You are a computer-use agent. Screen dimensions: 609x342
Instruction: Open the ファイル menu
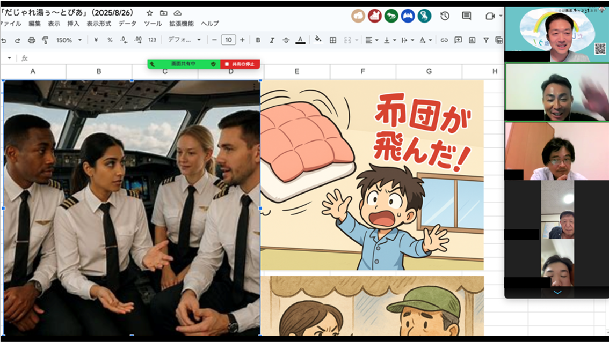click(10, 24)
